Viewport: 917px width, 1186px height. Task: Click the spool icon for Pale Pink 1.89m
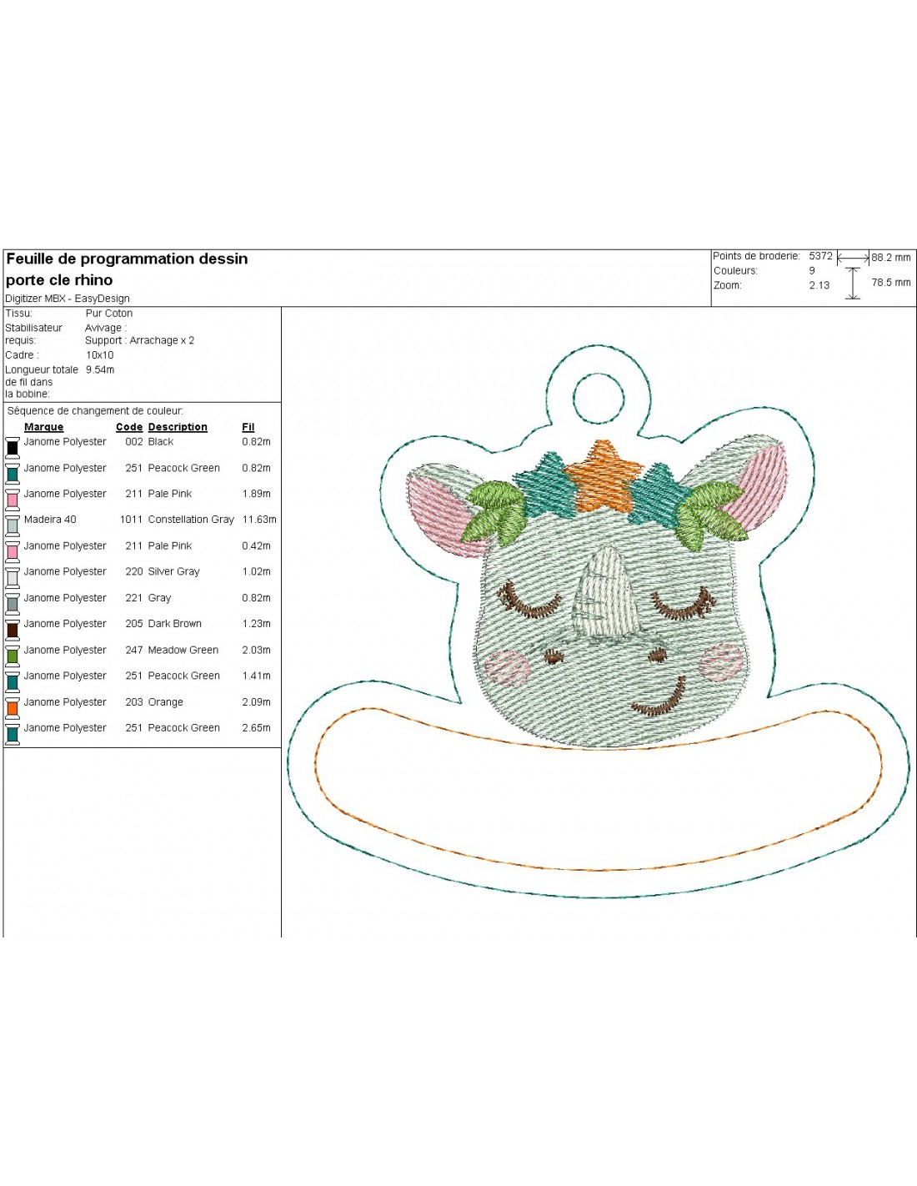pyautogui.click(x=13, y=498)
